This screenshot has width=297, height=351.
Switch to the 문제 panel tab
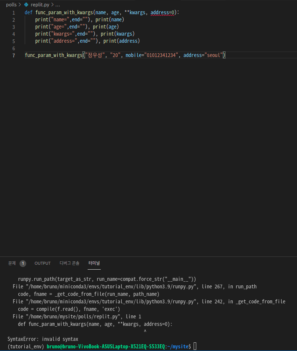(x=12, y=263)
